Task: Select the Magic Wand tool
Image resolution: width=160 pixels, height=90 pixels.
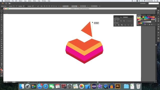Action: pos(2,15)
